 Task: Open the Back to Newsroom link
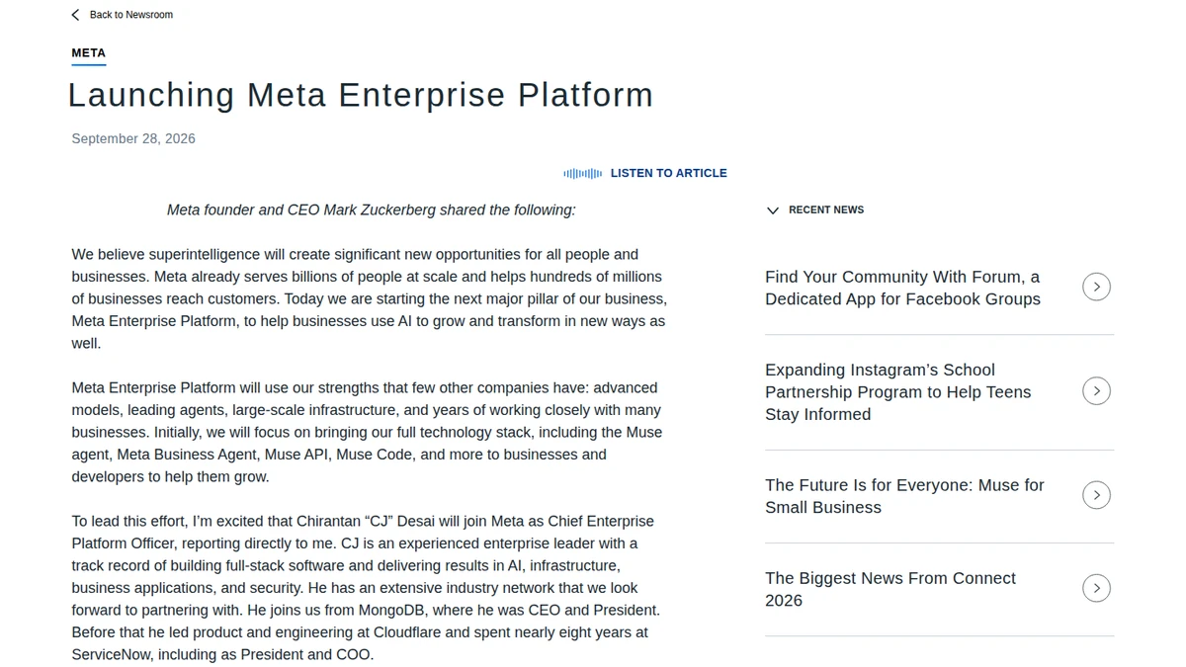click(x=130, y=15)
